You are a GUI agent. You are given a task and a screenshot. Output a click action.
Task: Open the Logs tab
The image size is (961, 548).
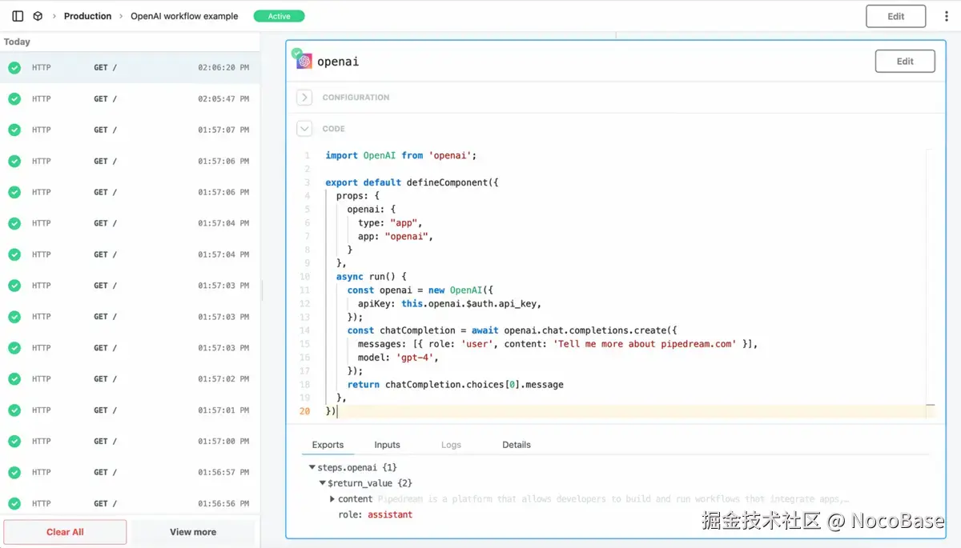tap(451, 445)
